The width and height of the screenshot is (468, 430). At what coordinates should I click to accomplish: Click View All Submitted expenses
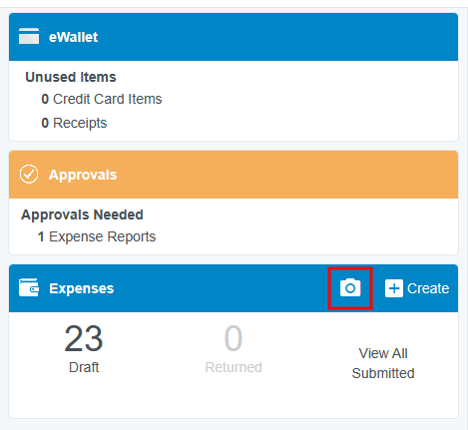coord(383,363)
